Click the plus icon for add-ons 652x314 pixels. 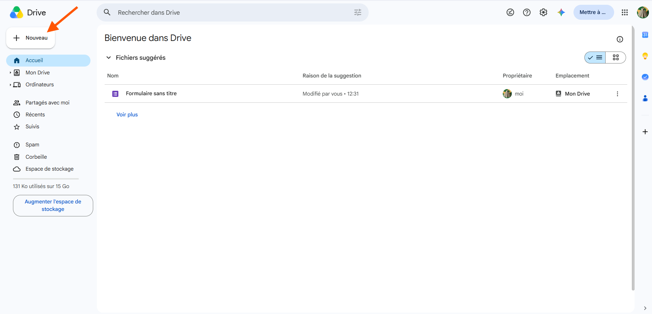pos(645,132)
